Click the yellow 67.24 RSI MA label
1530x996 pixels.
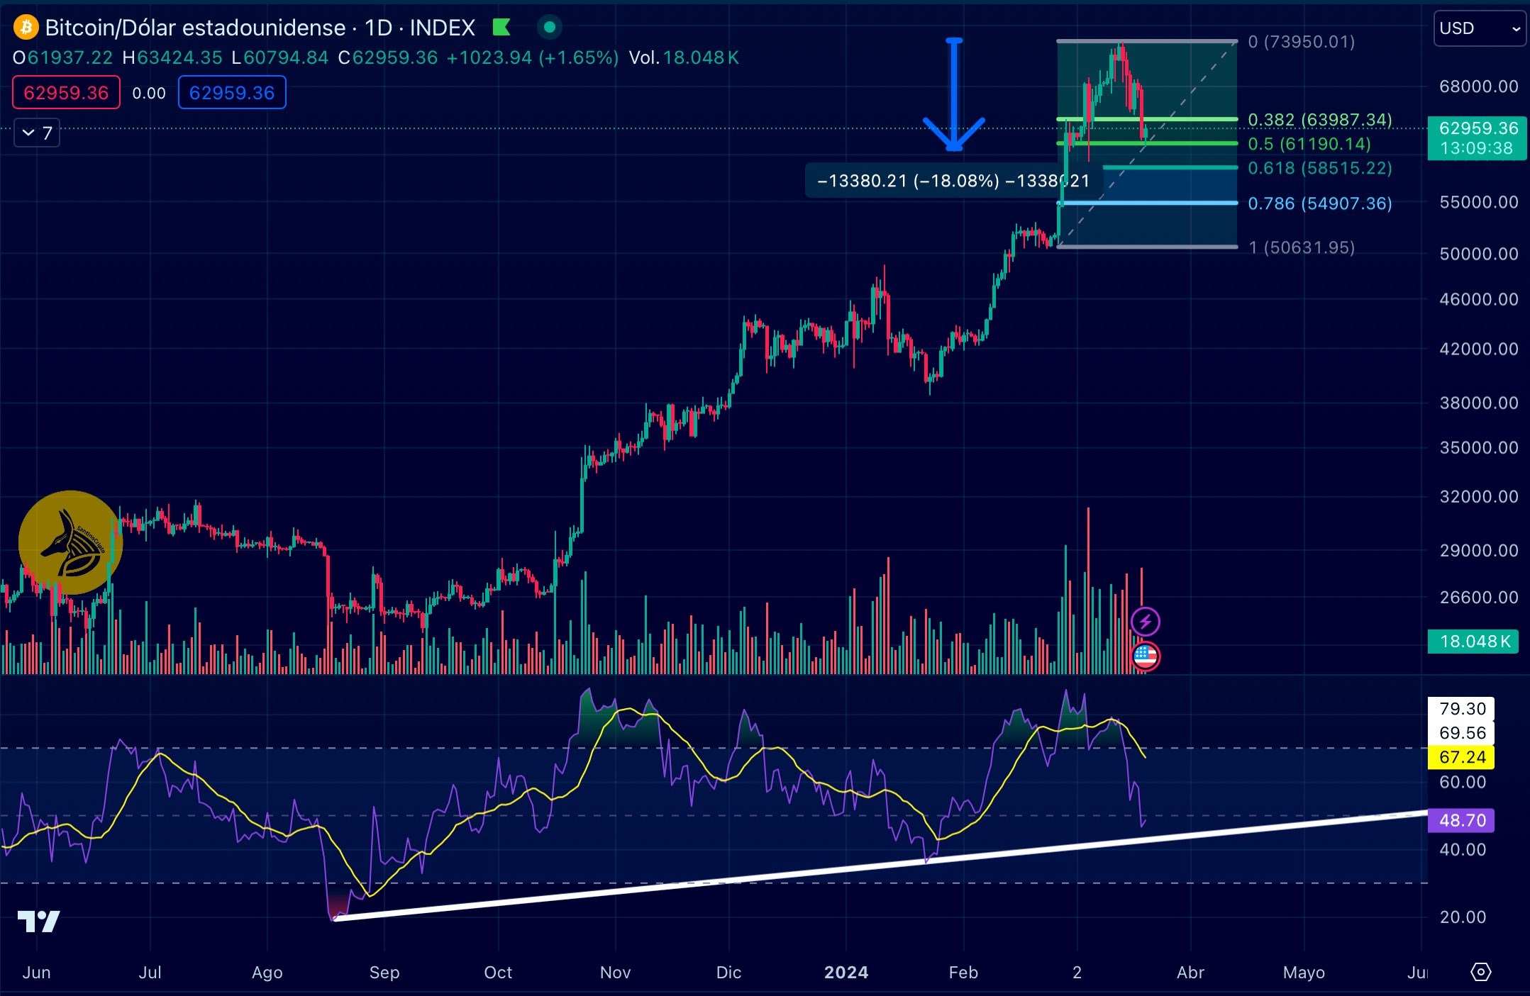click(1461, 757)
